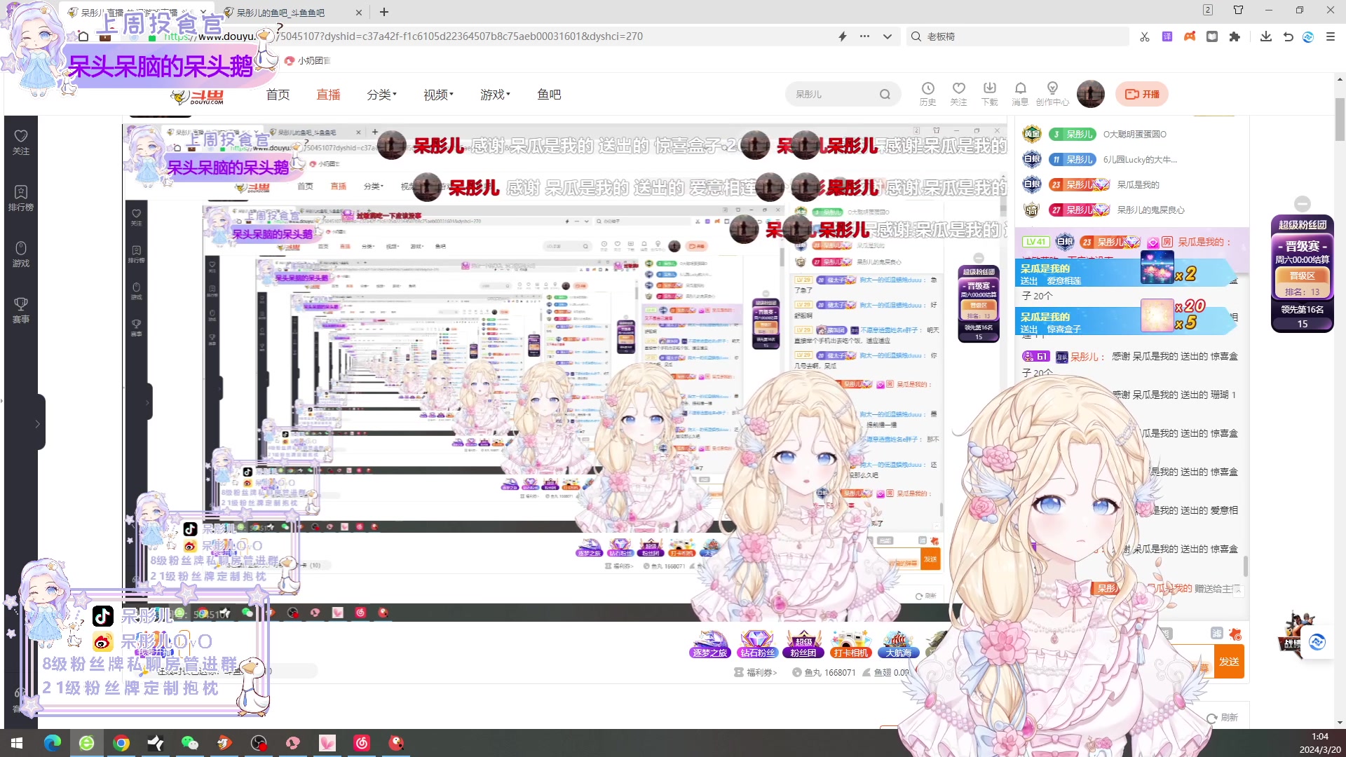Expand the collapsed left sidebar arrow
Screen dimensions: 1346x757
37,423
